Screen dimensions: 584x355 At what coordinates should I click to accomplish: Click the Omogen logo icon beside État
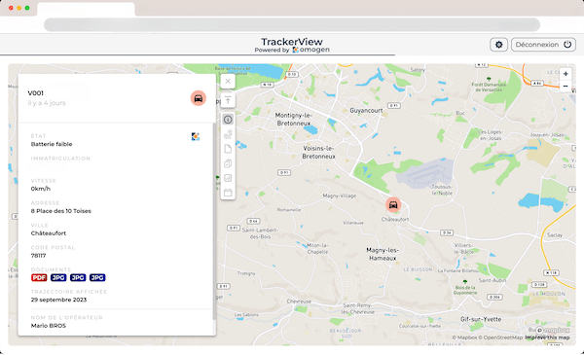[196, 136]
